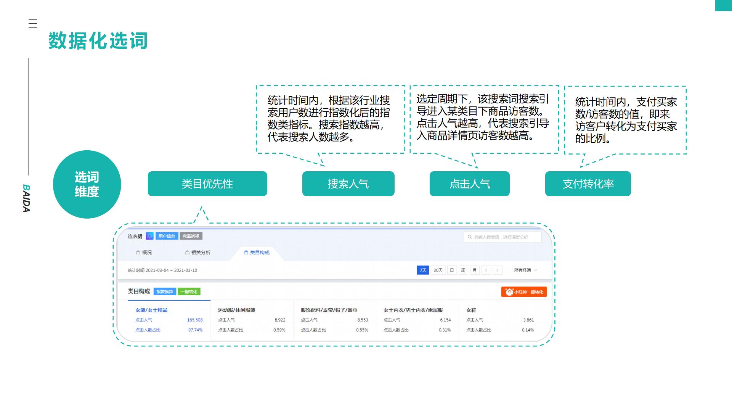Screen dimensions: 732x412
Task: Click the next arrow beside time period buttons
Action: tap(498, 270)
